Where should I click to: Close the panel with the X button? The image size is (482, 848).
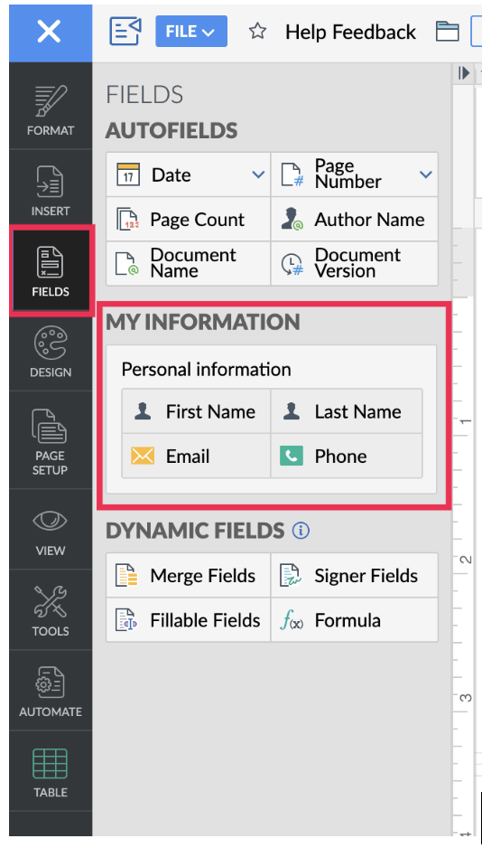point(50,32)
